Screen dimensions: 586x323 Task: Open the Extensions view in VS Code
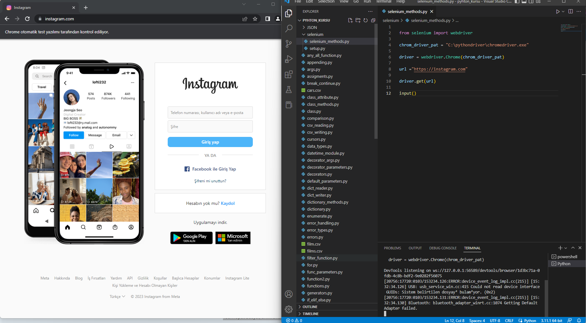click(289, 74)
